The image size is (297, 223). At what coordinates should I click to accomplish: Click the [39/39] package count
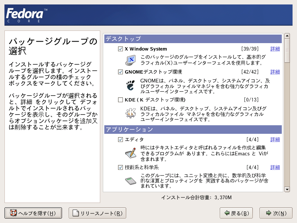pos(250,49)
